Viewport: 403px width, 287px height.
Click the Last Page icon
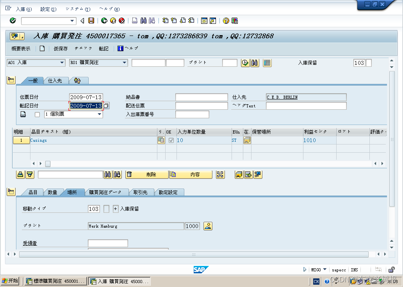[x=191, y=21]
